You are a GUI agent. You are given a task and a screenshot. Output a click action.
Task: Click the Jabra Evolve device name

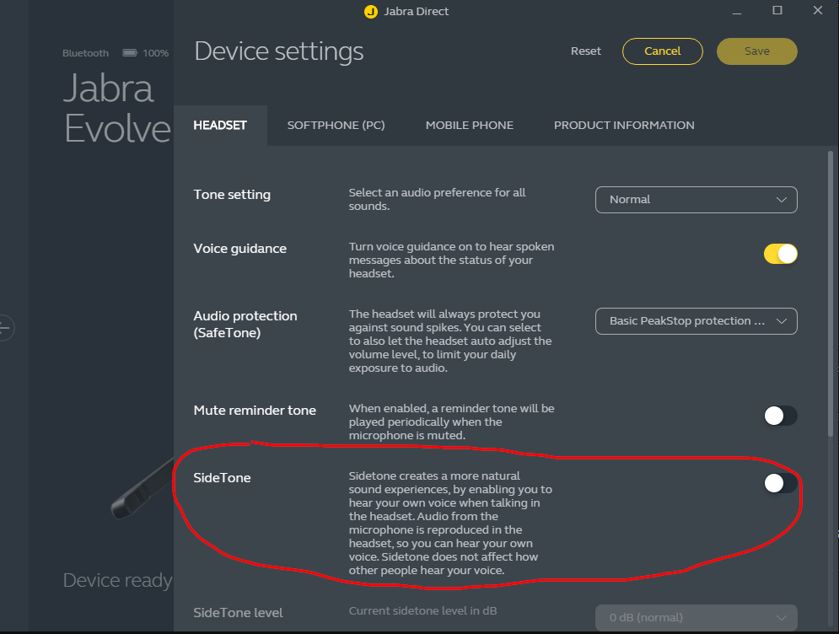117,109
